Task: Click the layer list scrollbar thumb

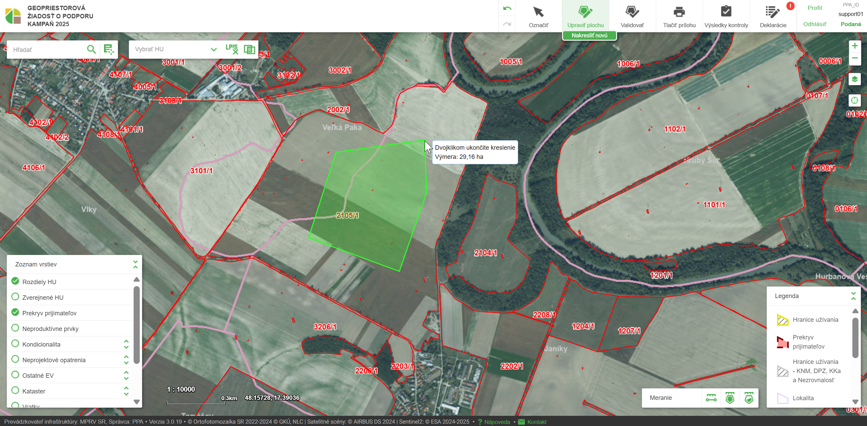Action: [x=137, y=324]
